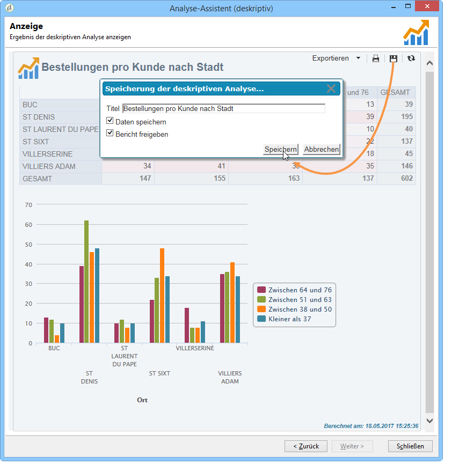Click the scrollbar down arrow
The height and width of the screenshot is (472, 452).
(429, 421)
